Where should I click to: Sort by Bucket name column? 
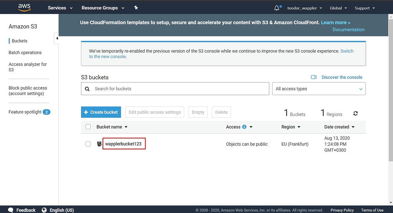(112, 127)
